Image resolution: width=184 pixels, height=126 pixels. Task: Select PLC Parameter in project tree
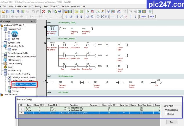tap(15, 60)
